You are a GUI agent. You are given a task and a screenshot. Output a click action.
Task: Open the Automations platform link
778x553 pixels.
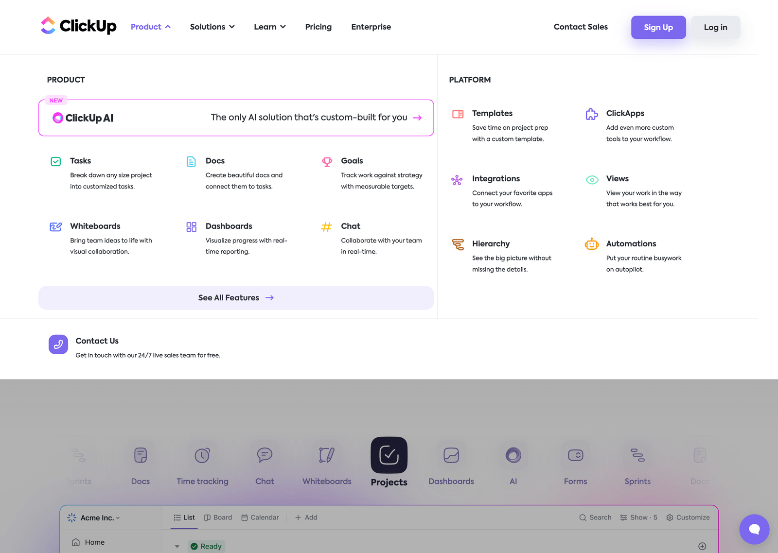(631, 243)
